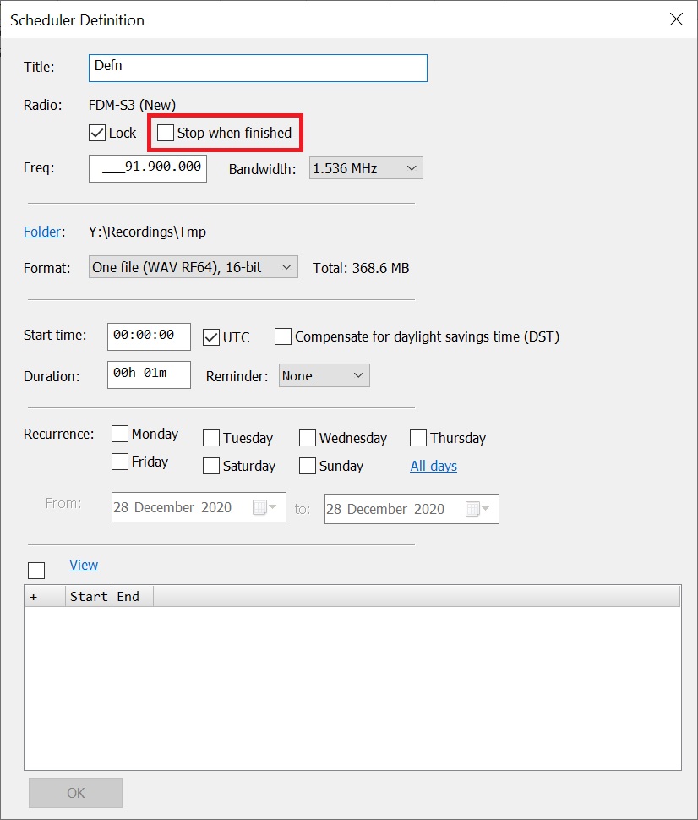The width and height of the screenshot is (698, 820).
Task: Click the Title text field
Action: pos(258,68)
